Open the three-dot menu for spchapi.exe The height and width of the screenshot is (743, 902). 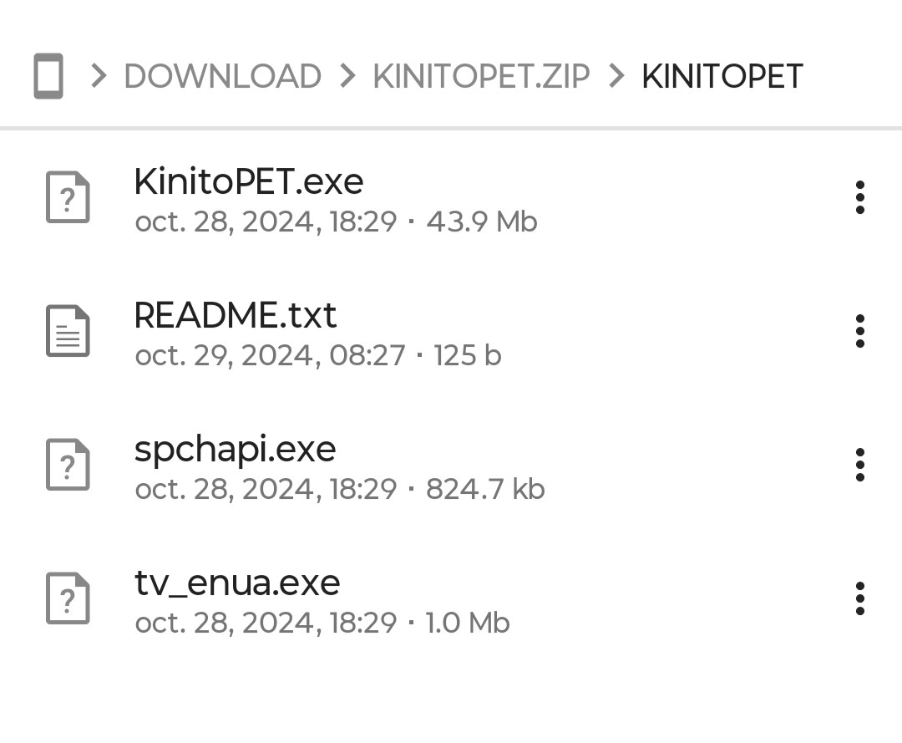[x=859, y=465]
